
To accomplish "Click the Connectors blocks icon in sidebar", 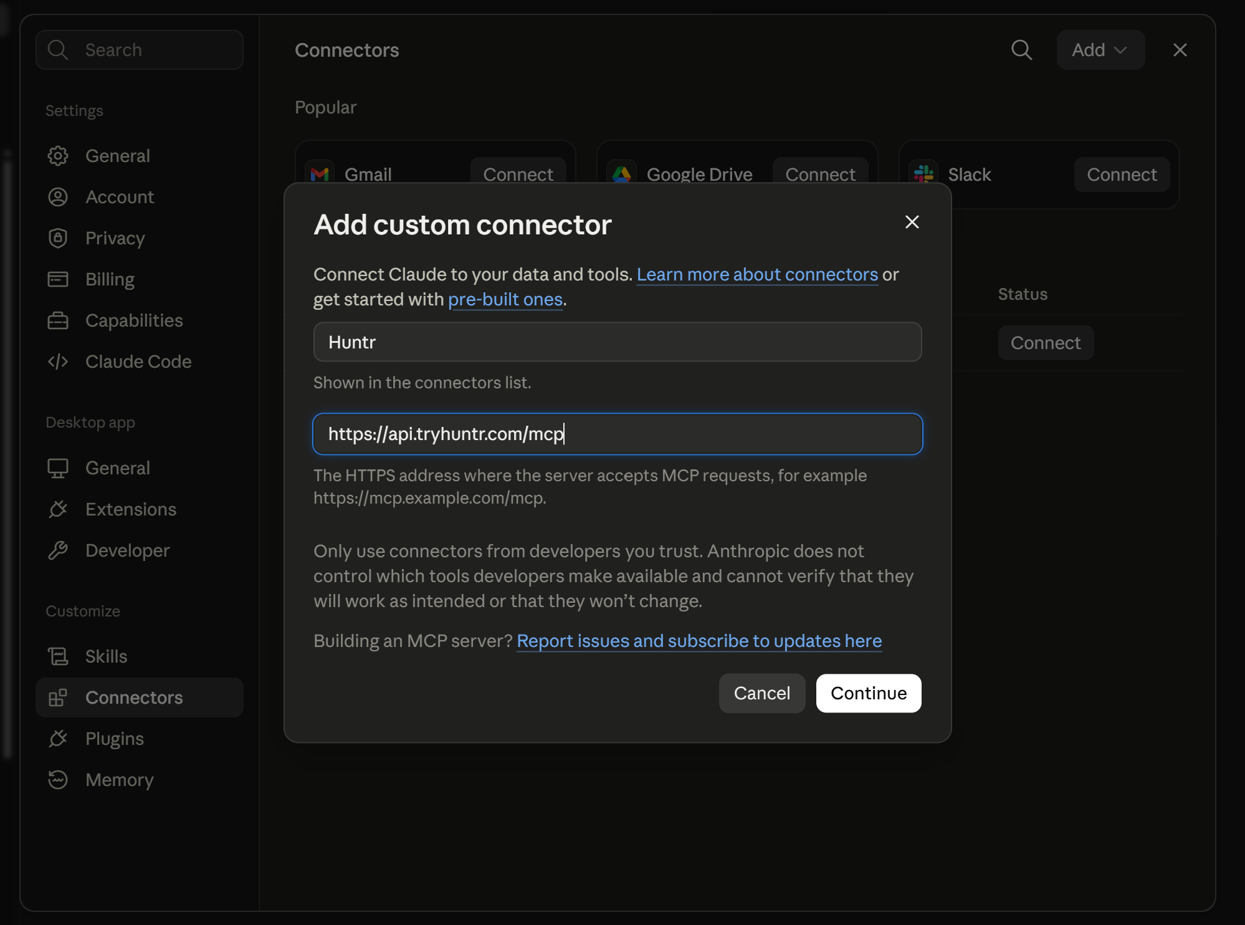I will point(58,697).
